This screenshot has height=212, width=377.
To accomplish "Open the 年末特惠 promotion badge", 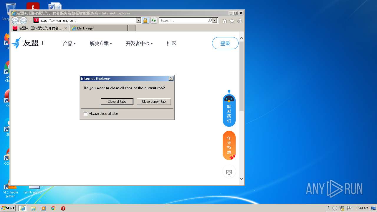I will (x=229, y=145).
